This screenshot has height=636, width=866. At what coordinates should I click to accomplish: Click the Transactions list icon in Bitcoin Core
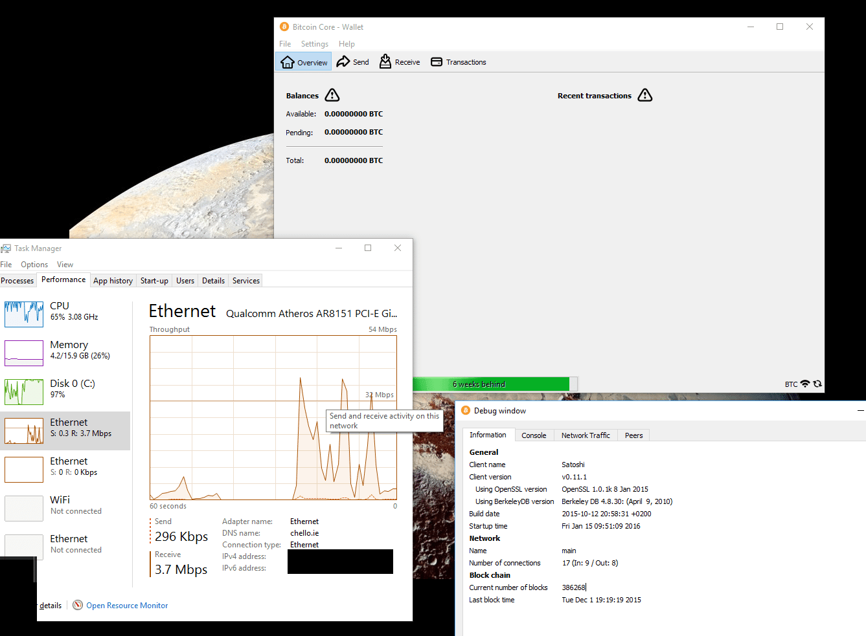[437, 62]
